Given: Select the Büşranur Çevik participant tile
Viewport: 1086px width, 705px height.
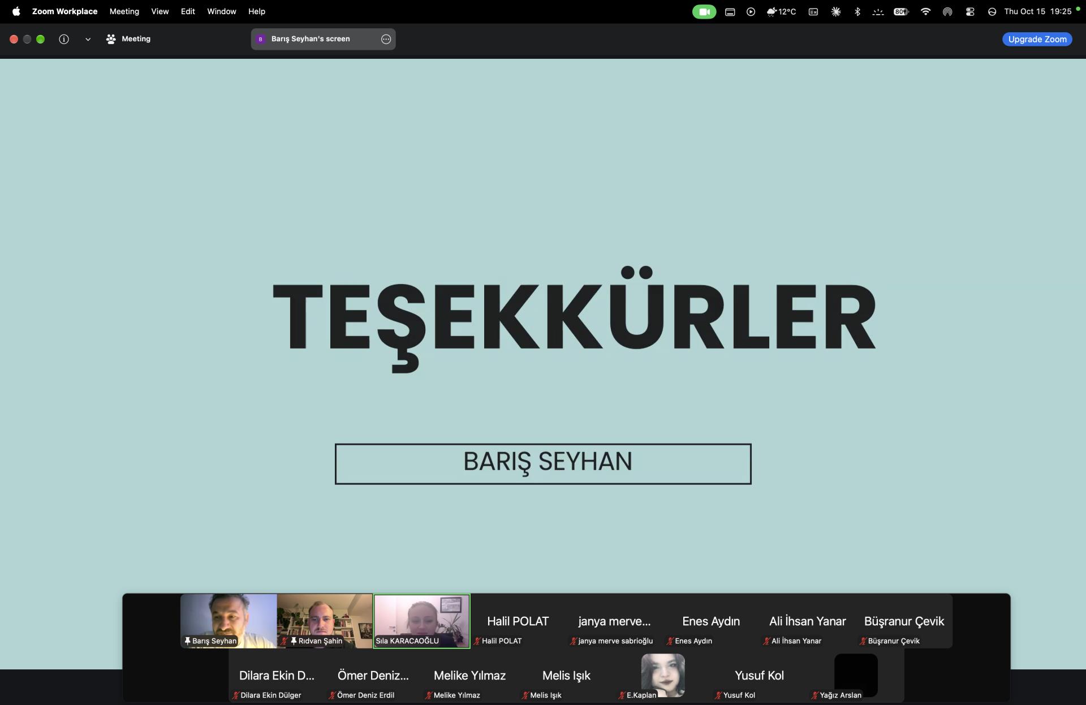Looking at the screenshot, I should coord(904,621).
